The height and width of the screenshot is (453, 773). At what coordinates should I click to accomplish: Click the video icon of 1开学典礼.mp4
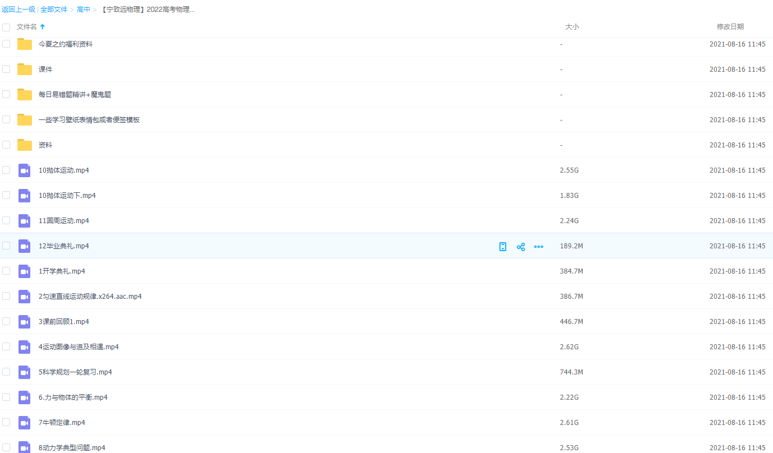[x=24, y=271]
